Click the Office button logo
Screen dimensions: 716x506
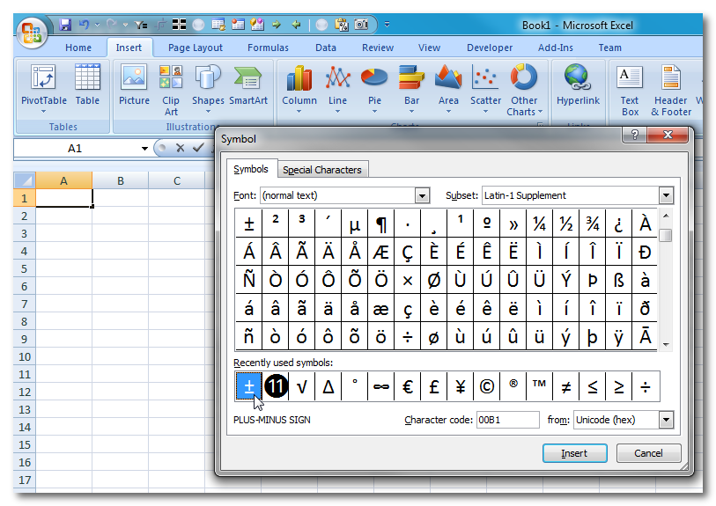pos(32,33)
